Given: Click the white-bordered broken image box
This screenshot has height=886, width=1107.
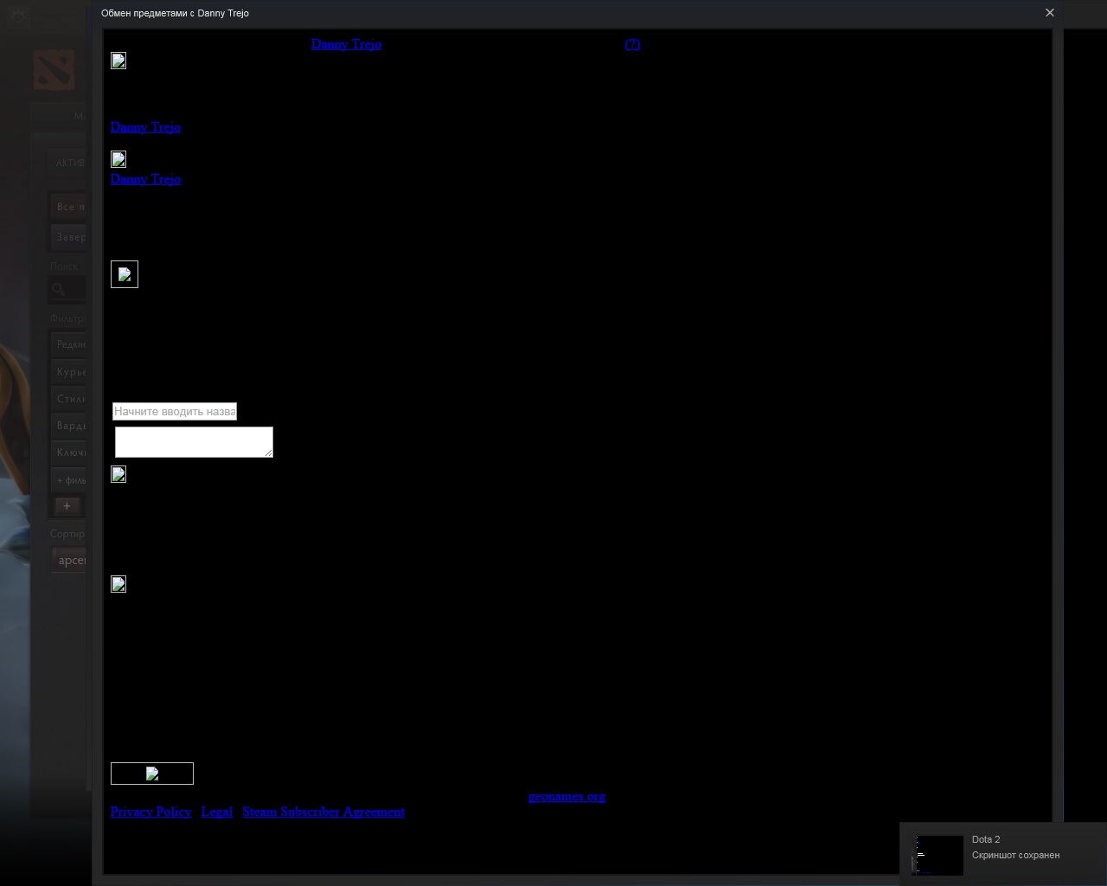Looking at the screenshot, I should tap(125, 274).
